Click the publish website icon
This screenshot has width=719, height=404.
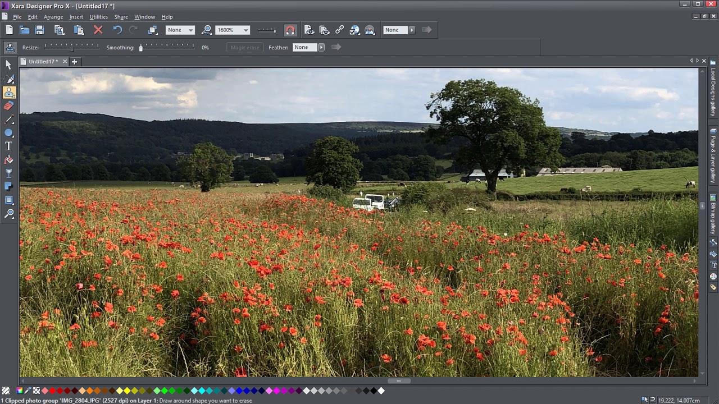pyautogui.click(x=370, y=30)
